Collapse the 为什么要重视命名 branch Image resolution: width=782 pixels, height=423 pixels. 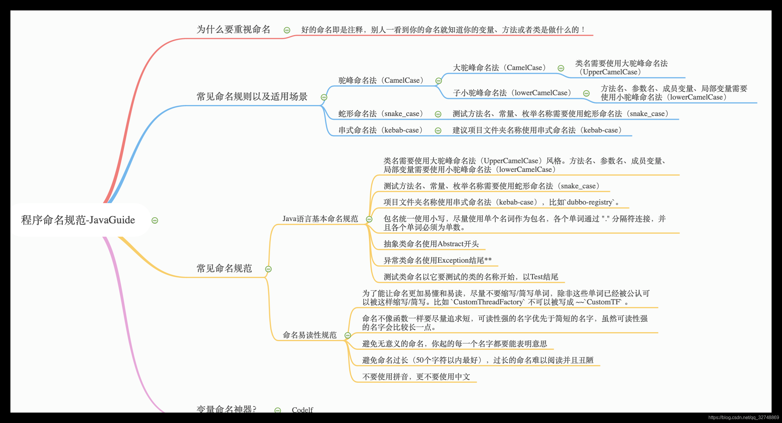[286, 30]
